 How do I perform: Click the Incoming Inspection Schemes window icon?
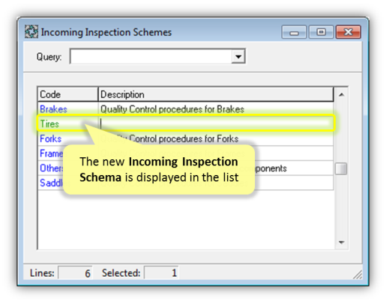click(31, 31)
